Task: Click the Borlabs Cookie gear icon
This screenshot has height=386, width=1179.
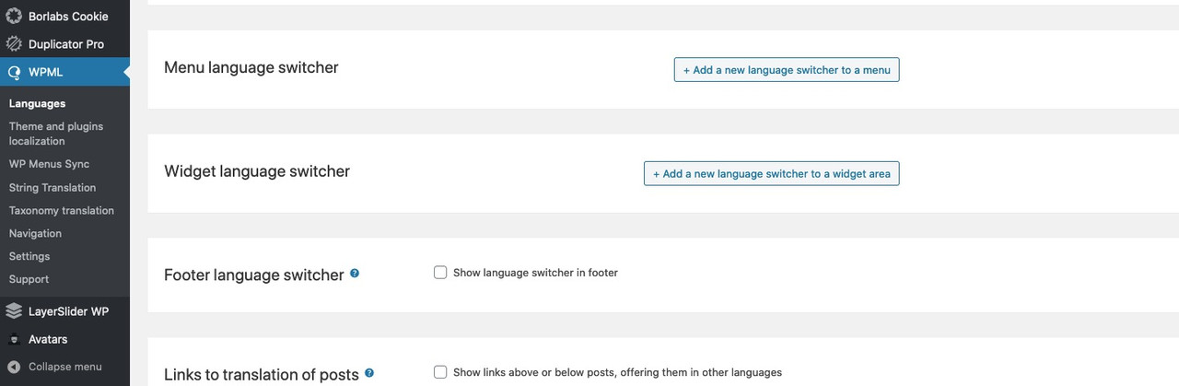Action: pyautogui.click(x=14, y=16)
